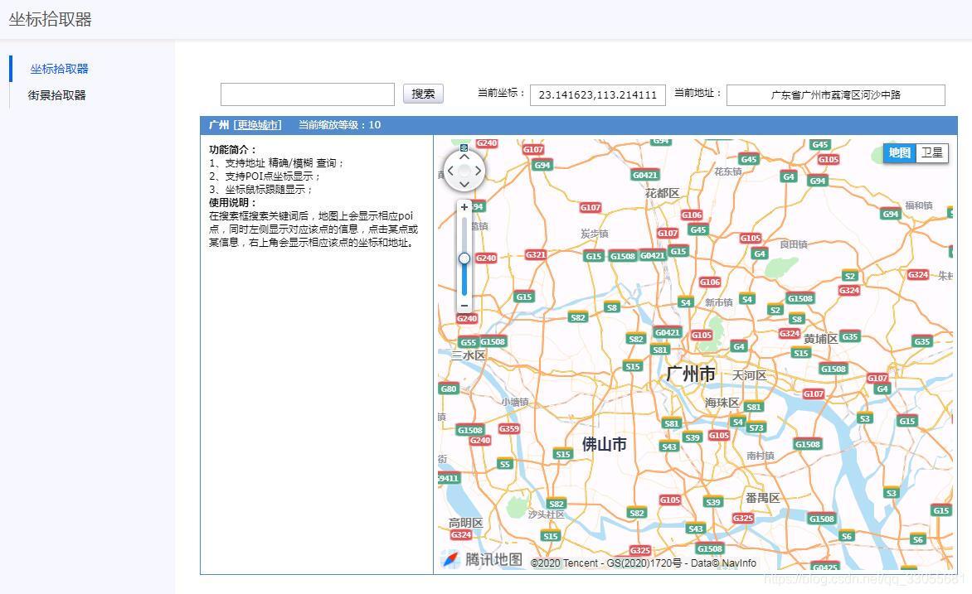
Task: Click the 搜索 search button
Action: click(x=424, y=94)
